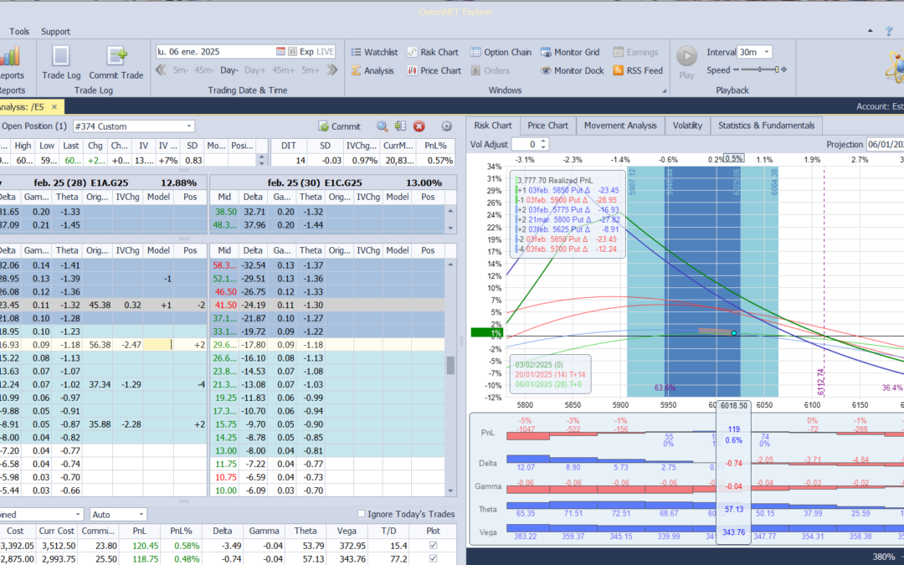Image resolution: width=904 pixels, height=565 pixels.
Task: Open Price Chart from the Windows group
Action: pyautogui.click(x=434, y=70)
